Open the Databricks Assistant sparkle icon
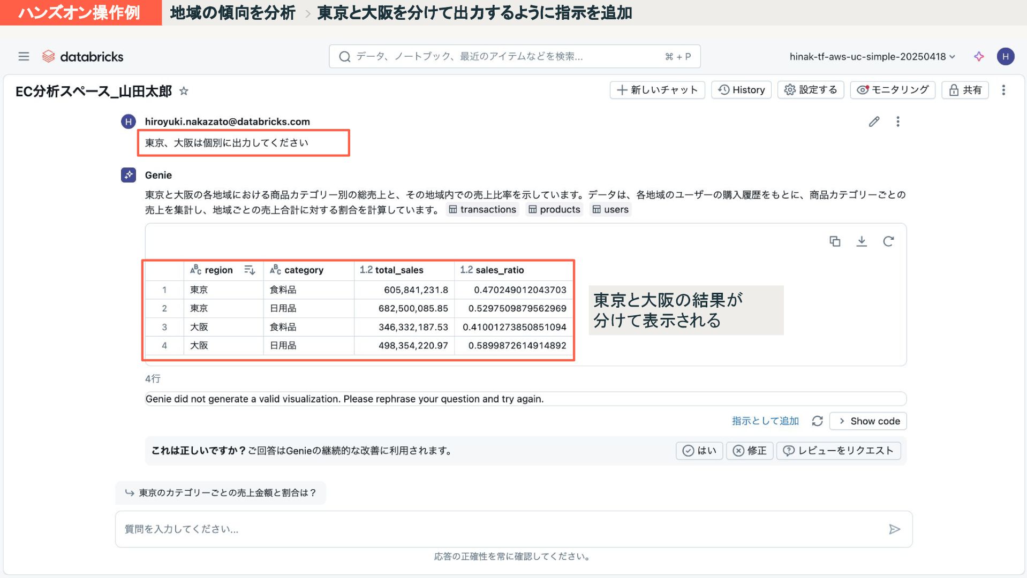1027x578 pixels. (979, 56)
